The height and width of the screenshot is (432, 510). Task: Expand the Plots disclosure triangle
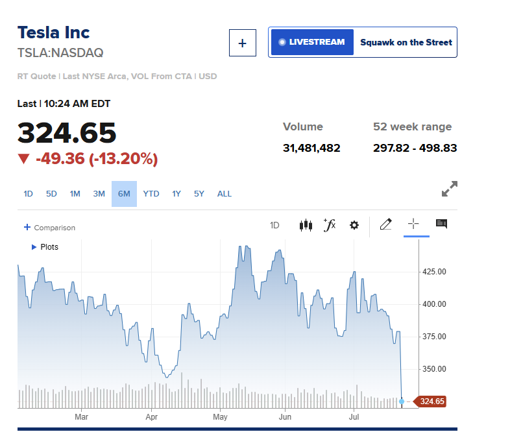coord(34,247)
